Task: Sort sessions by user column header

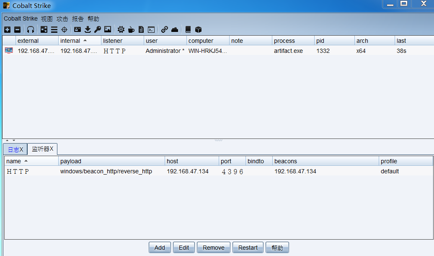Action: [165, 41]
